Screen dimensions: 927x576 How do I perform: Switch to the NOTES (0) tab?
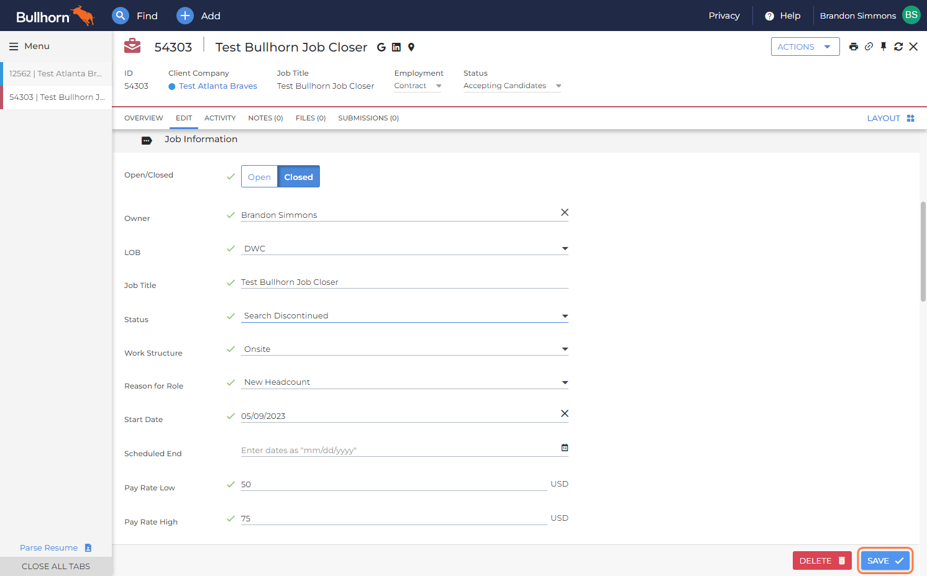click(x=265, y=118)
